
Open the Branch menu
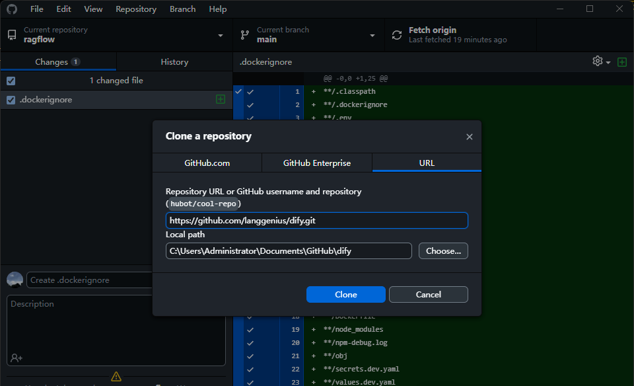(182, 9)
